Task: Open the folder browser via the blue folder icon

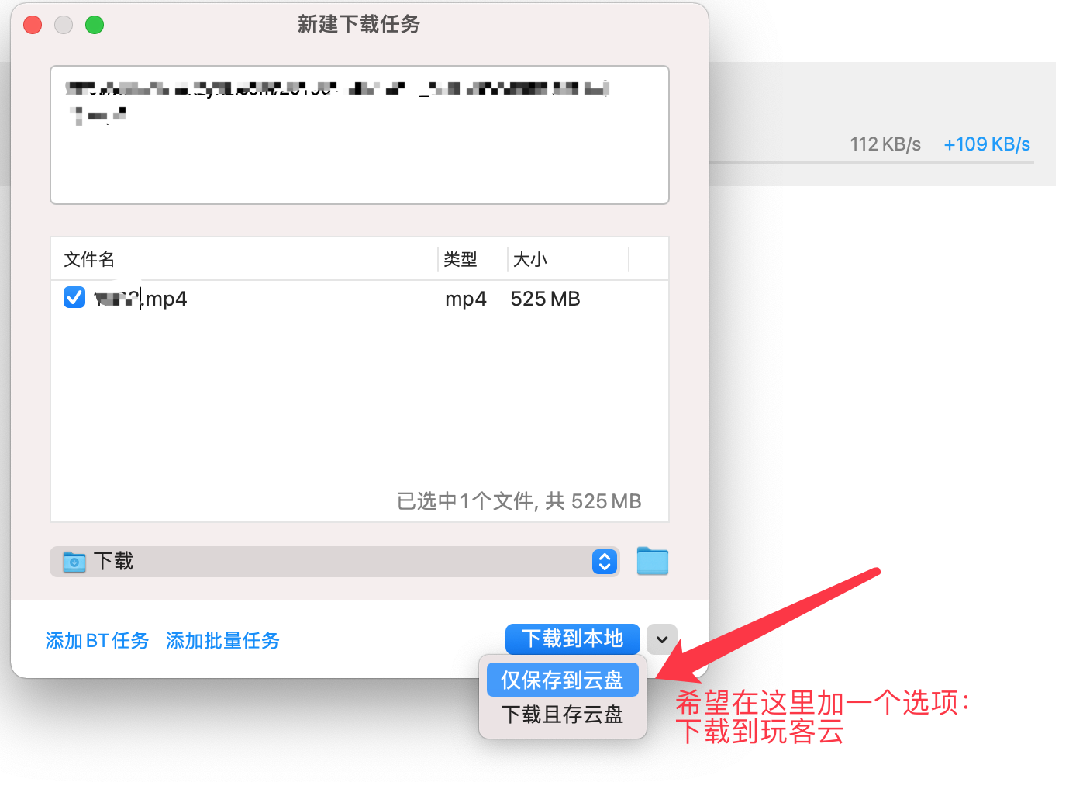Action: pos(652,561)
